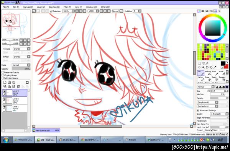
Task: Open the File menu
Action: (x=6, y=7)
